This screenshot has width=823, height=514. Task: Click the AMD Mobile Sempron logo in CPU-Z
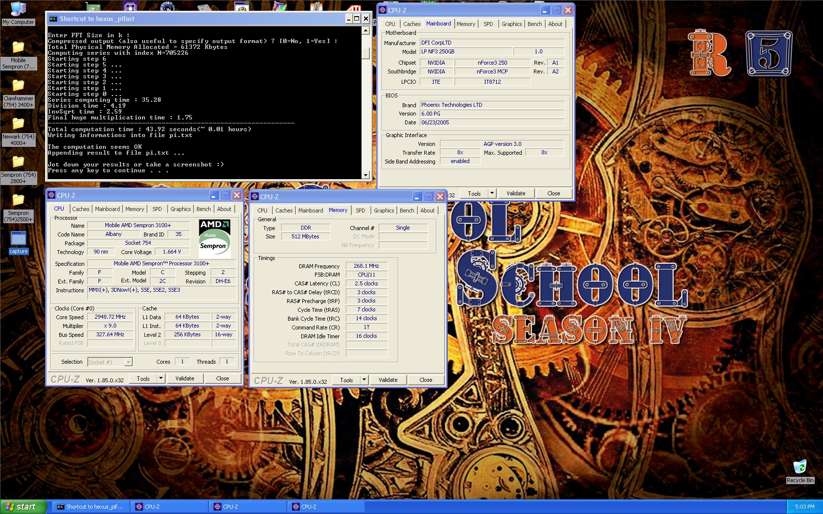pos(215,239)
